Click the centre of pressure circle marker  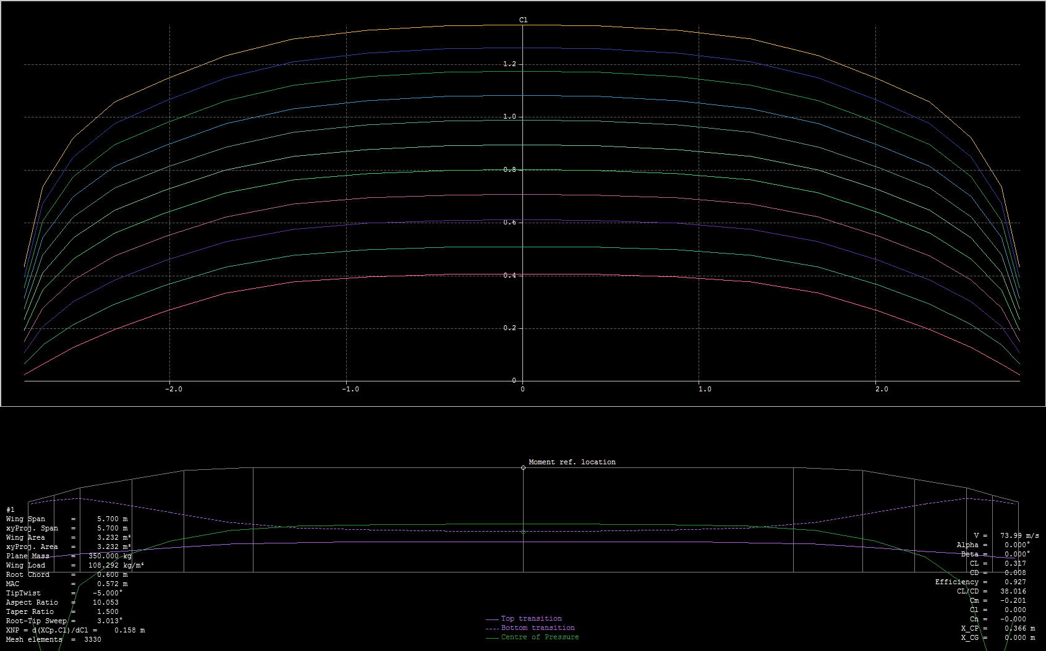[523, 532]
